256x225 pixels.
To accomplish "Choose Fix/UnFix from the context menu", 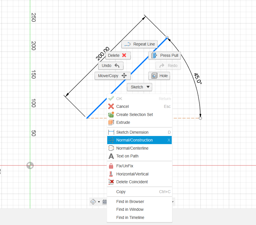I will click(x=139, y=166).
